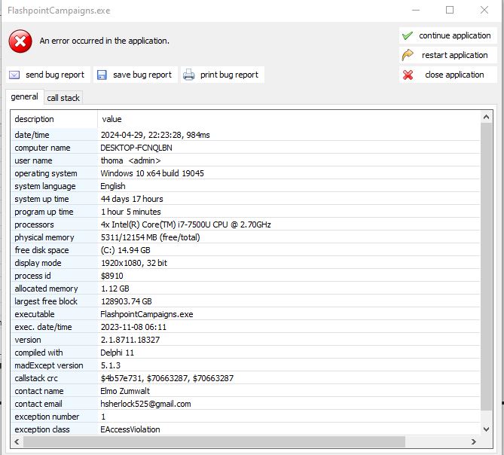Save the bug report

136,75
